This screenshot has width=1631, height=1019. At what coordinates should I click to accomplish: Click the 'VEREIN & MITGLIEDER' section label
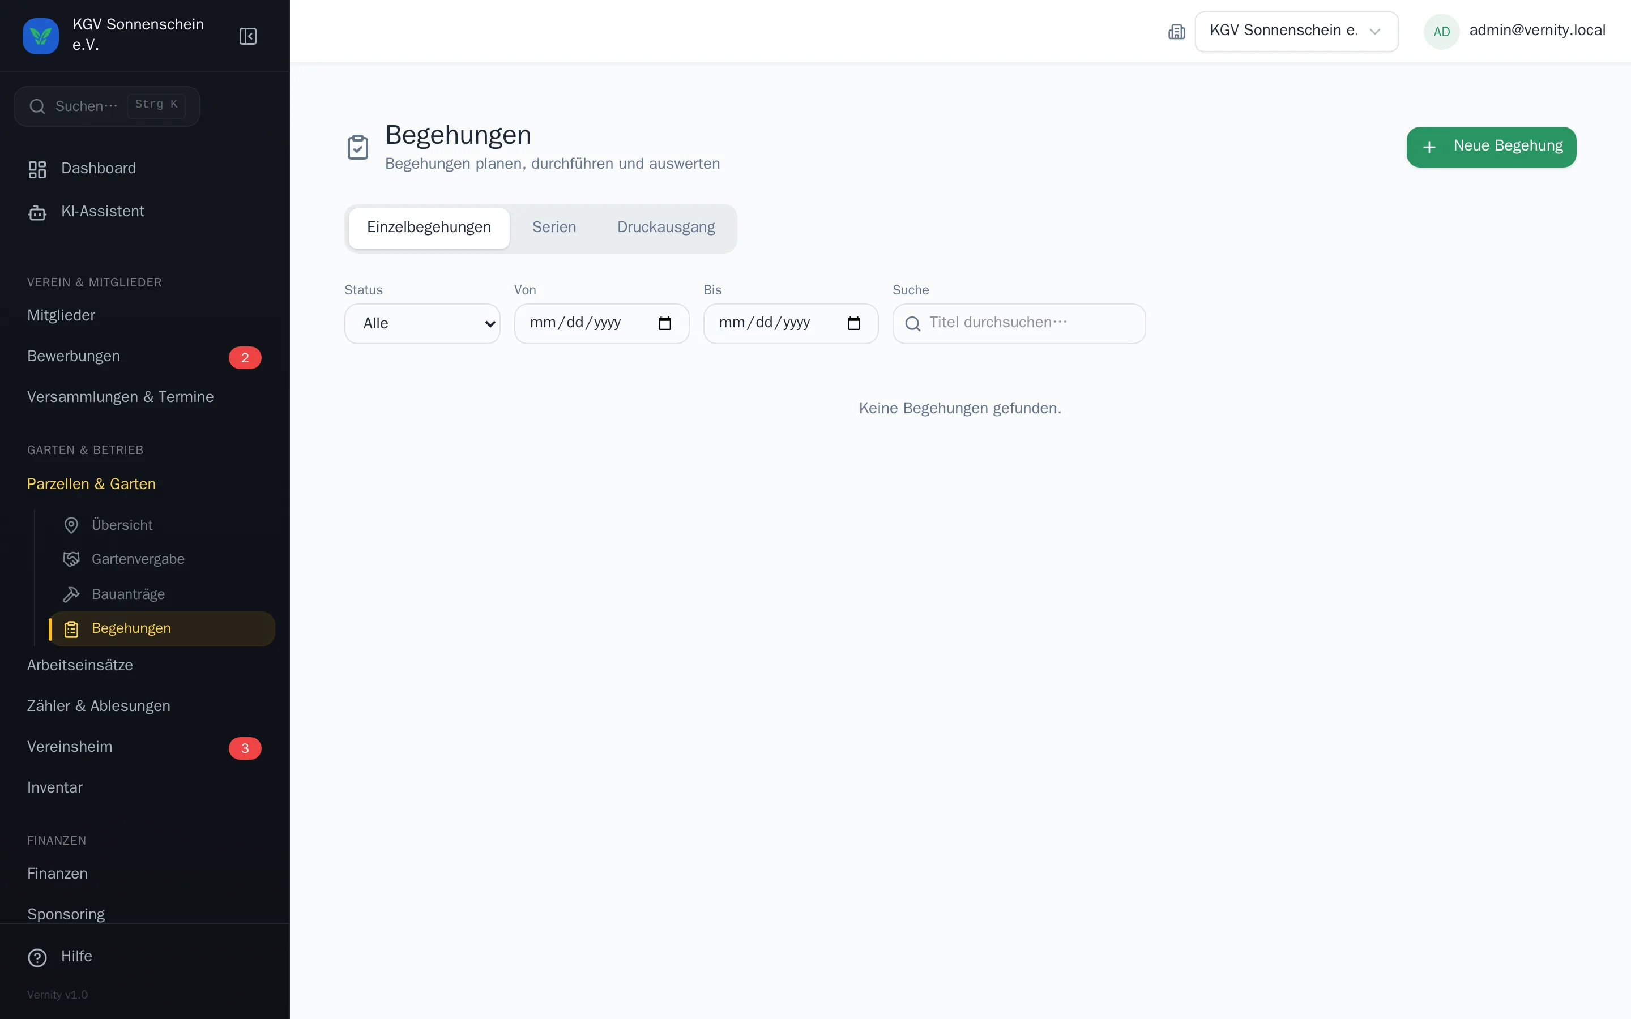[95, 282]
